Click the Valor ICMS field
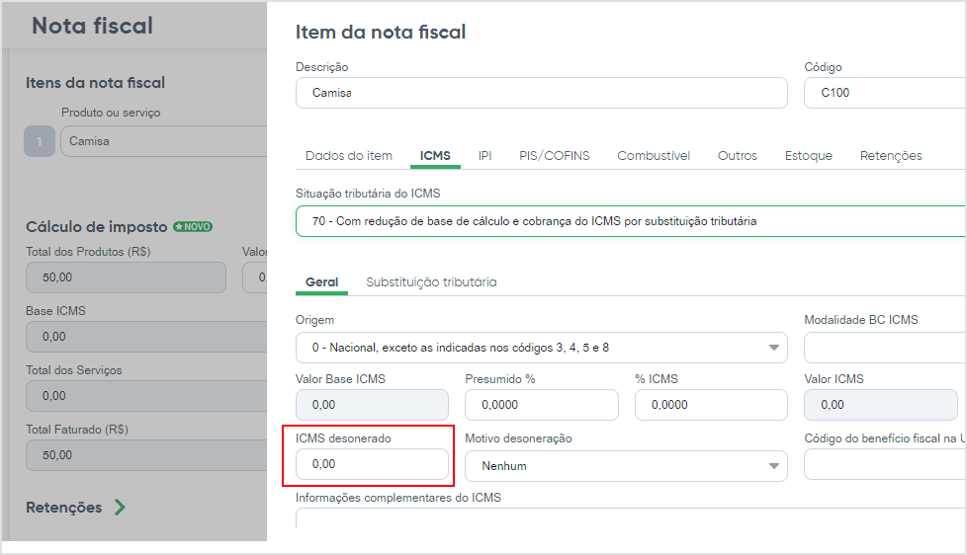Image resolution: width=967 pixels, height=555 pixels. click(881, 405)
